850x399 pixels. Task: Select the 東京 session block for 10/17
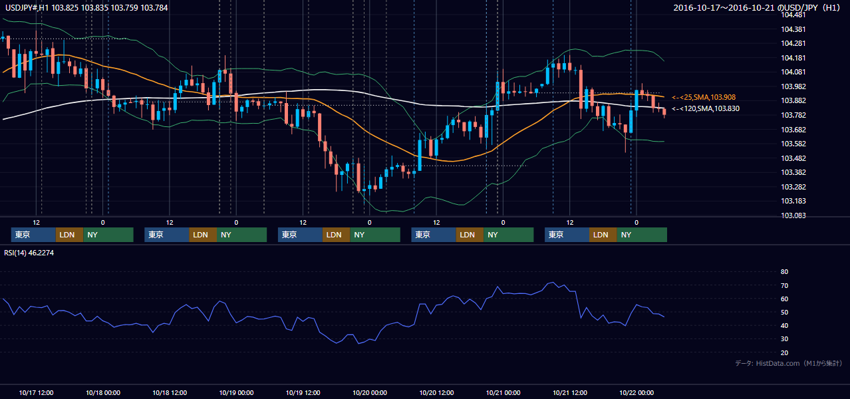[33, 235]
